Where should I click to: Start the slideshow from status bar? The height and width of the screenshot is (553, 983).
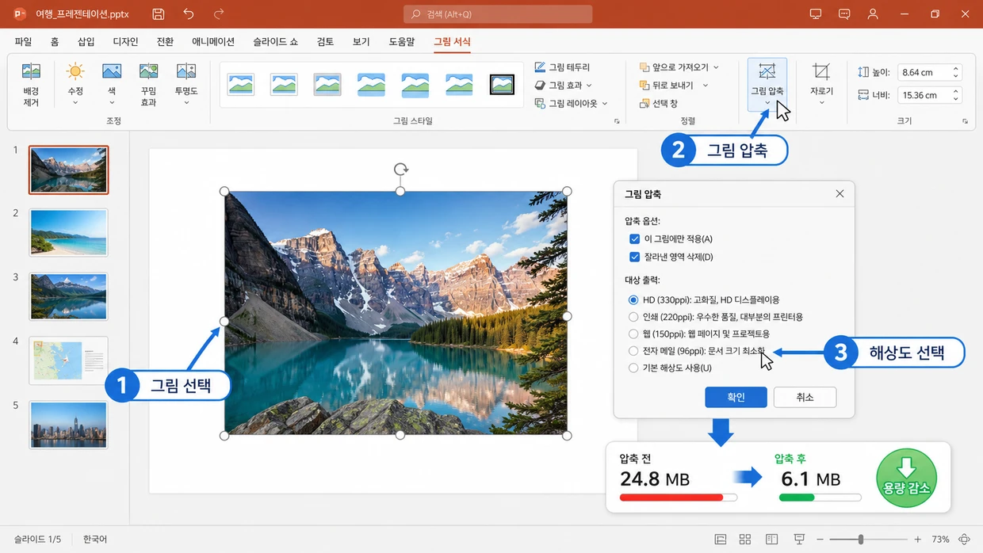pos(800,540)
